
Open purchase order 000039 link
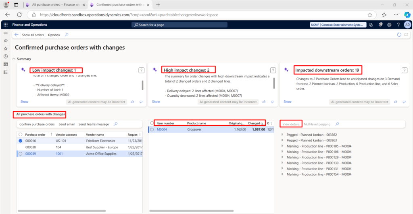click(x=31, y=154)
